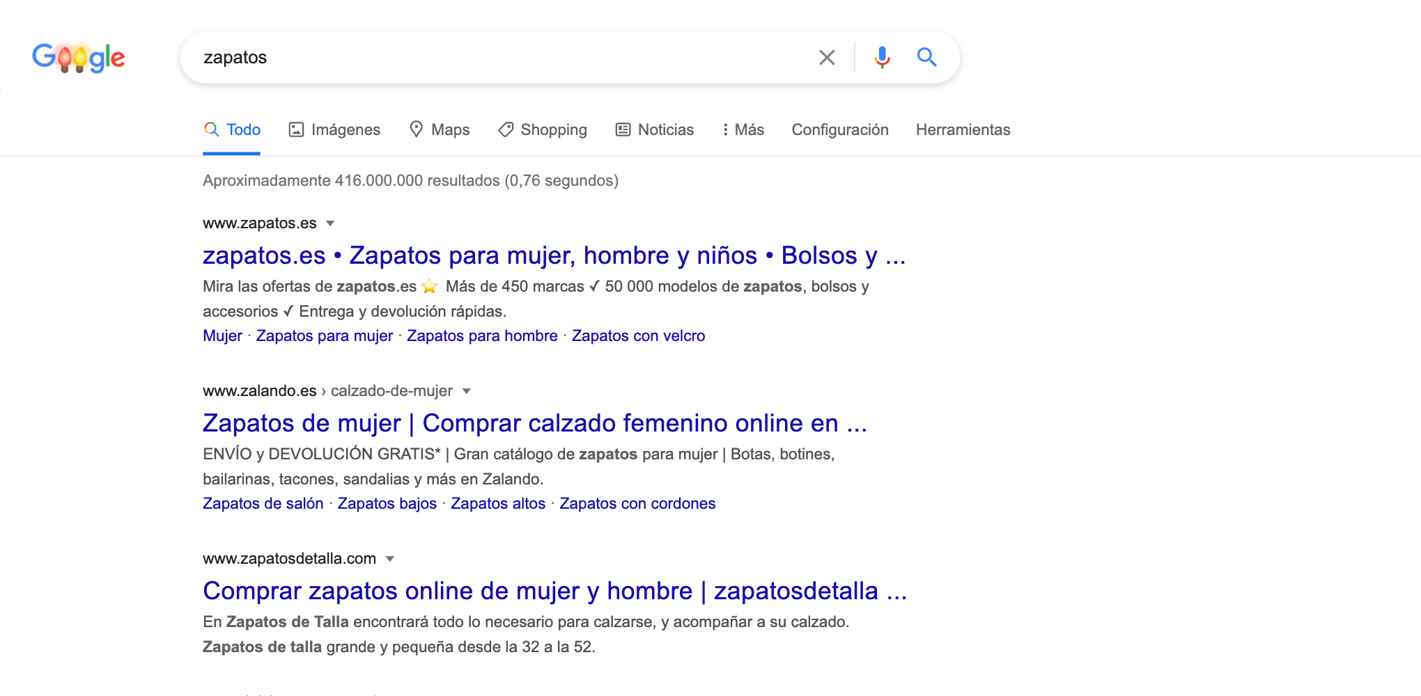Click the www.zalando.es breadcrumb URL
Viewport: 1421px width, 696px height.
point(327,391)
